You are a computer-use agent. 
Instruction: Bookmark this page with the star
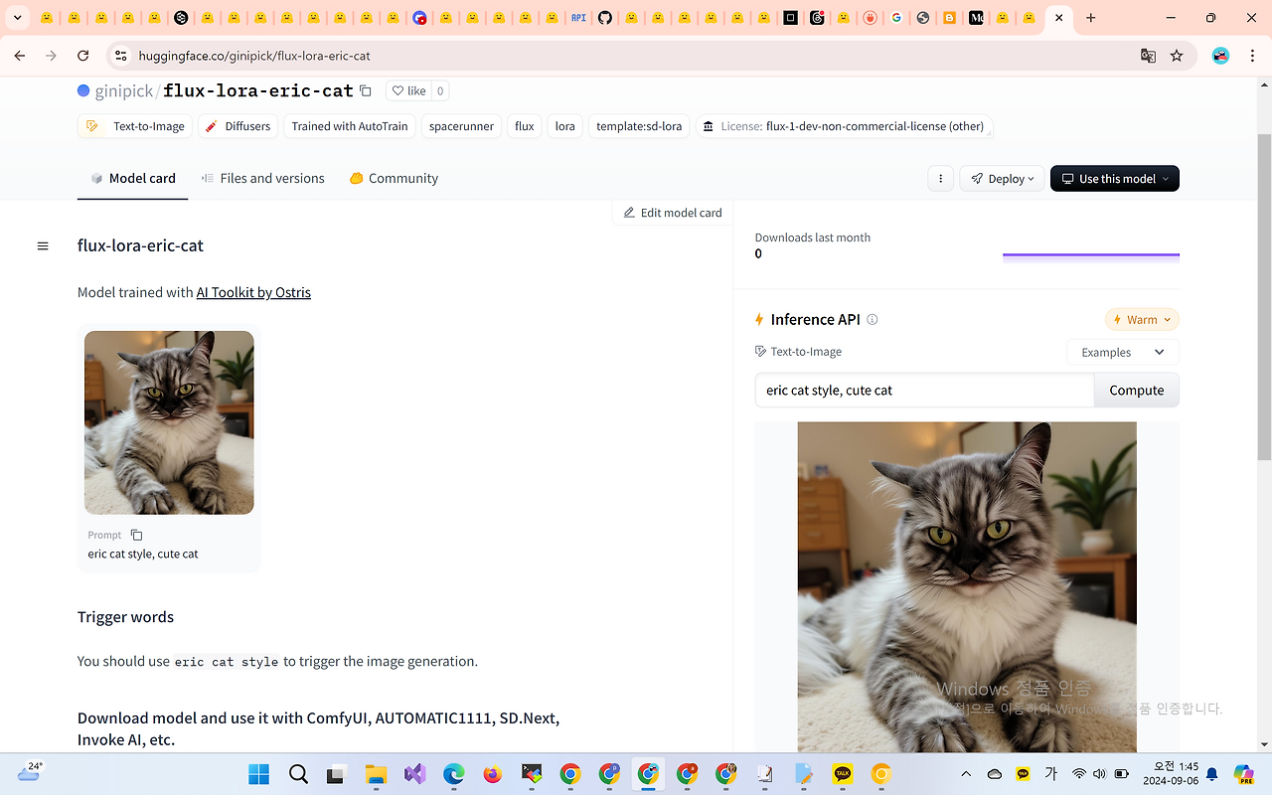click(1177, 56)
